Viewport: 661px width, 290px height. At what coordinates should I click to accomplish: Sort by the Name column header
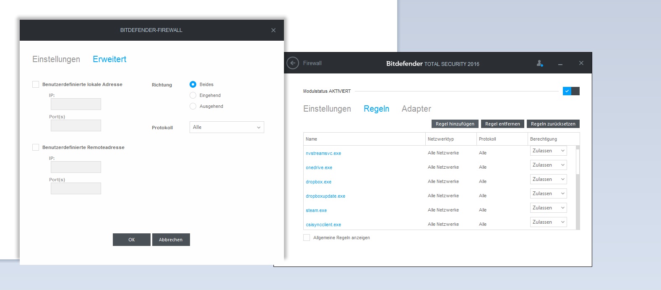pyautogui.click(x=364, y=139)
